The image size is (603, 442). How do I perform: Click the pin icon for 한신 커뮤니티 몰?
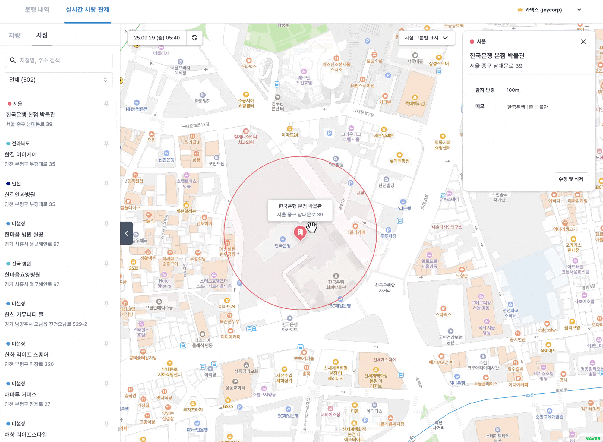pos(106,304)
